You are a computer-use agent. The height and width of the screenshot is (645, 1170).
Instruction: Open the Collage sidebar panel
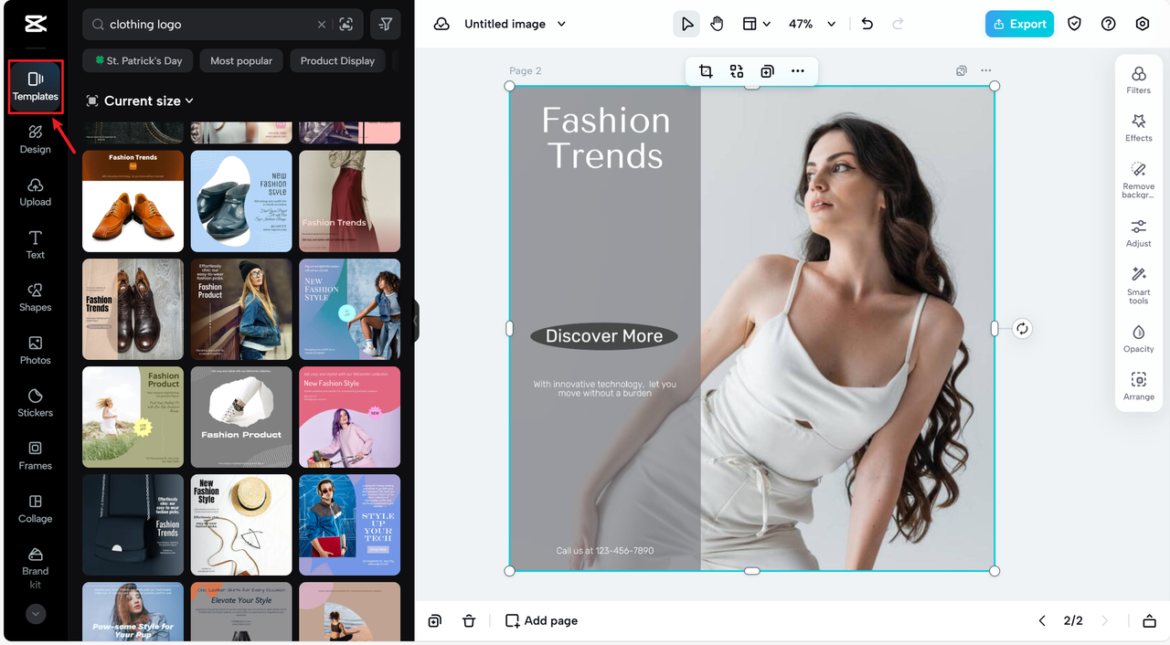coord(36,509)
